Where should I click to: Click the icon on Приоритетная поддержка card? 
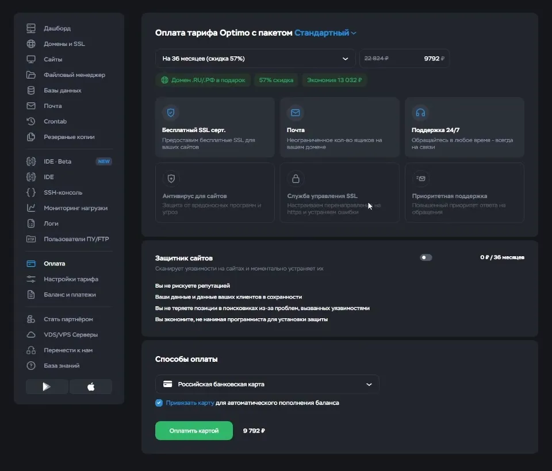421,178
